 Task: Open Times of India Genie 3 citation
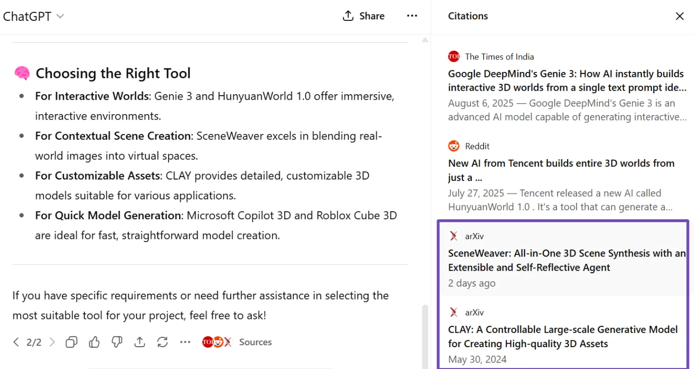click(566, 81)
